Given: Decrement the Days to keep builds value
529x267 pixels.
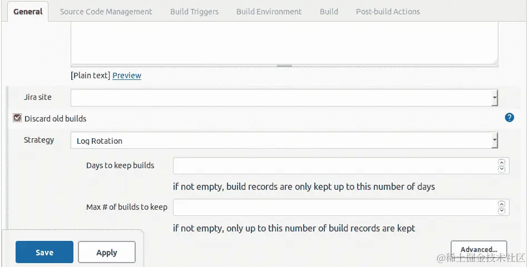Looking at the screenshot, I should [x=502, y=169].
